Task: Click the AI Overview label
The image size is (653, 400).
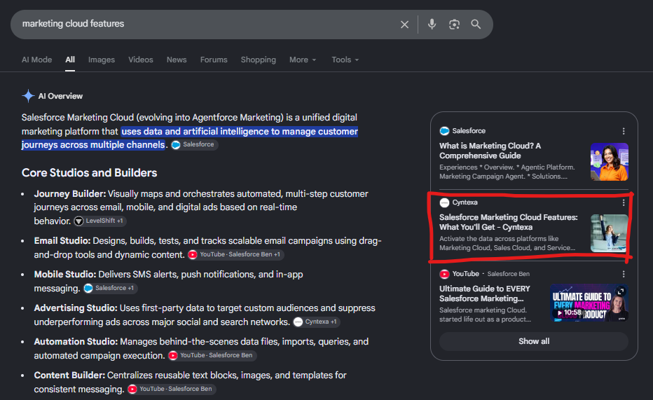Action: (x=60, y=96)
